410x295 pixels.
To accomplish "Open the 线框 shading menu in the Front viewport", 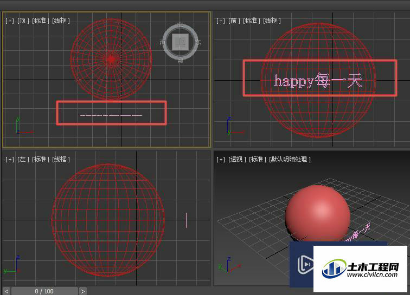I will [x=272, y=21].
